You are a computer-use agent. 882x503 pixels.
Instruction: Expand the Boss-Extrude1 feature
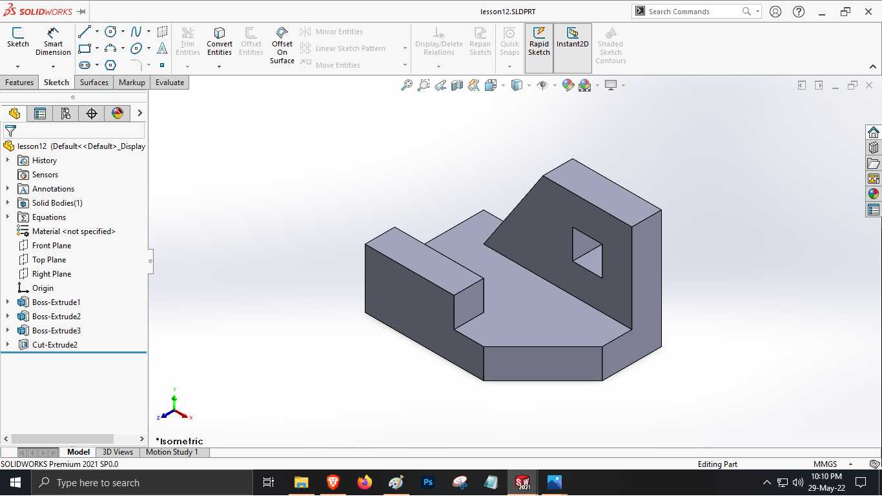pos(8,302)
